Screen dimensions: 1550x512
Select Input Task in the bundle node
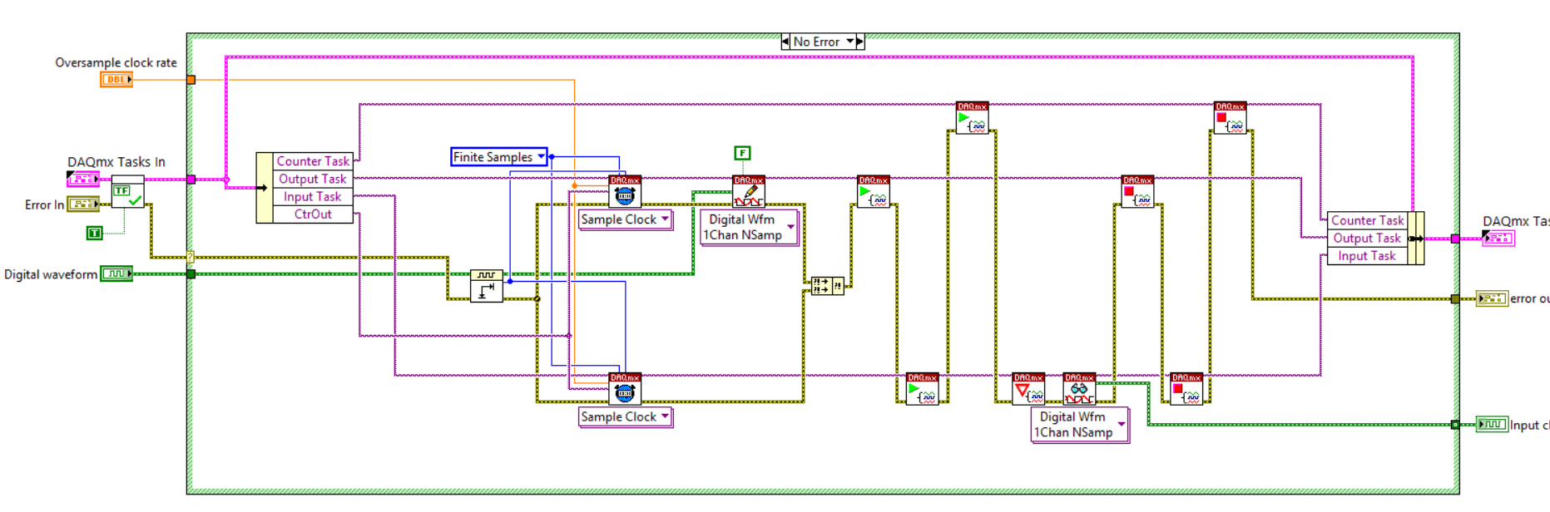pos(1367,255)
